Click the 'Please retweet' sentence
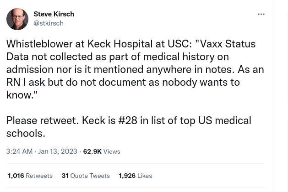Image resolution: width=288 pixels, height=192 pixels. tap(42, 120)
